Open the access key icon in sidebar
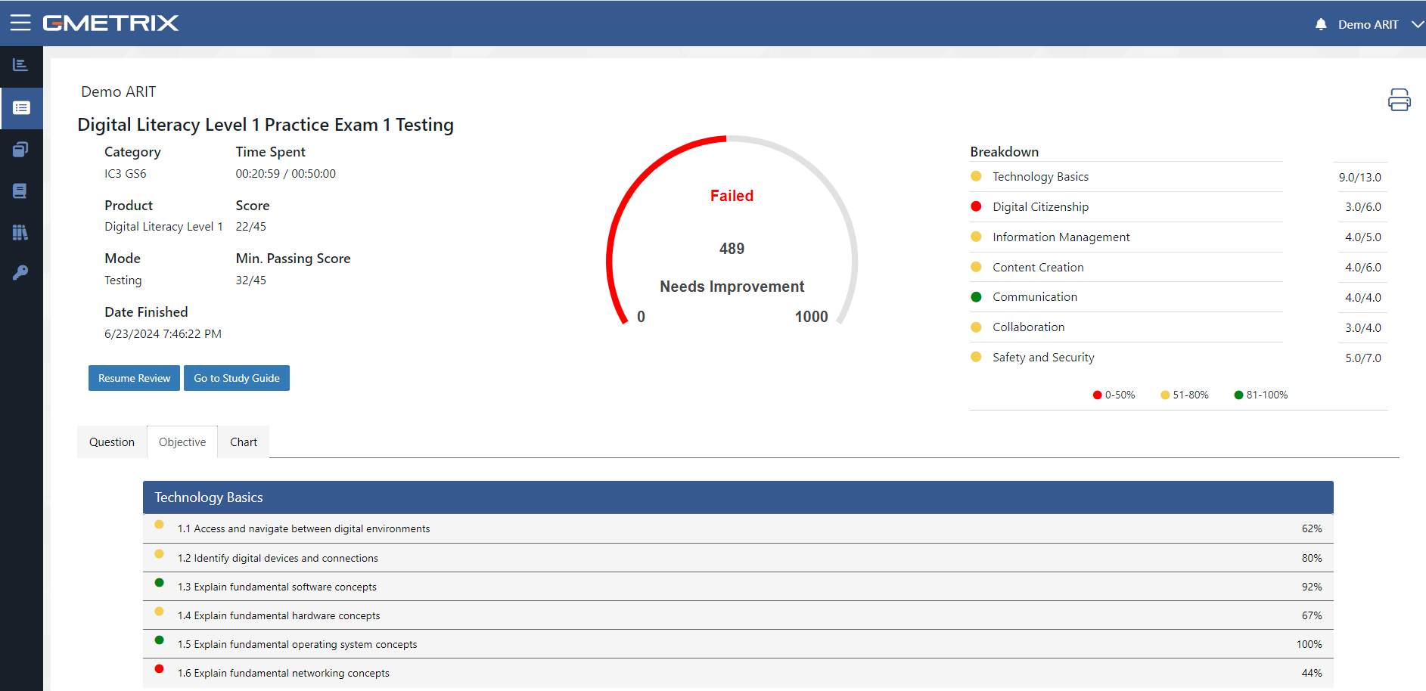The image size is (1426, 691). point(20,273)
